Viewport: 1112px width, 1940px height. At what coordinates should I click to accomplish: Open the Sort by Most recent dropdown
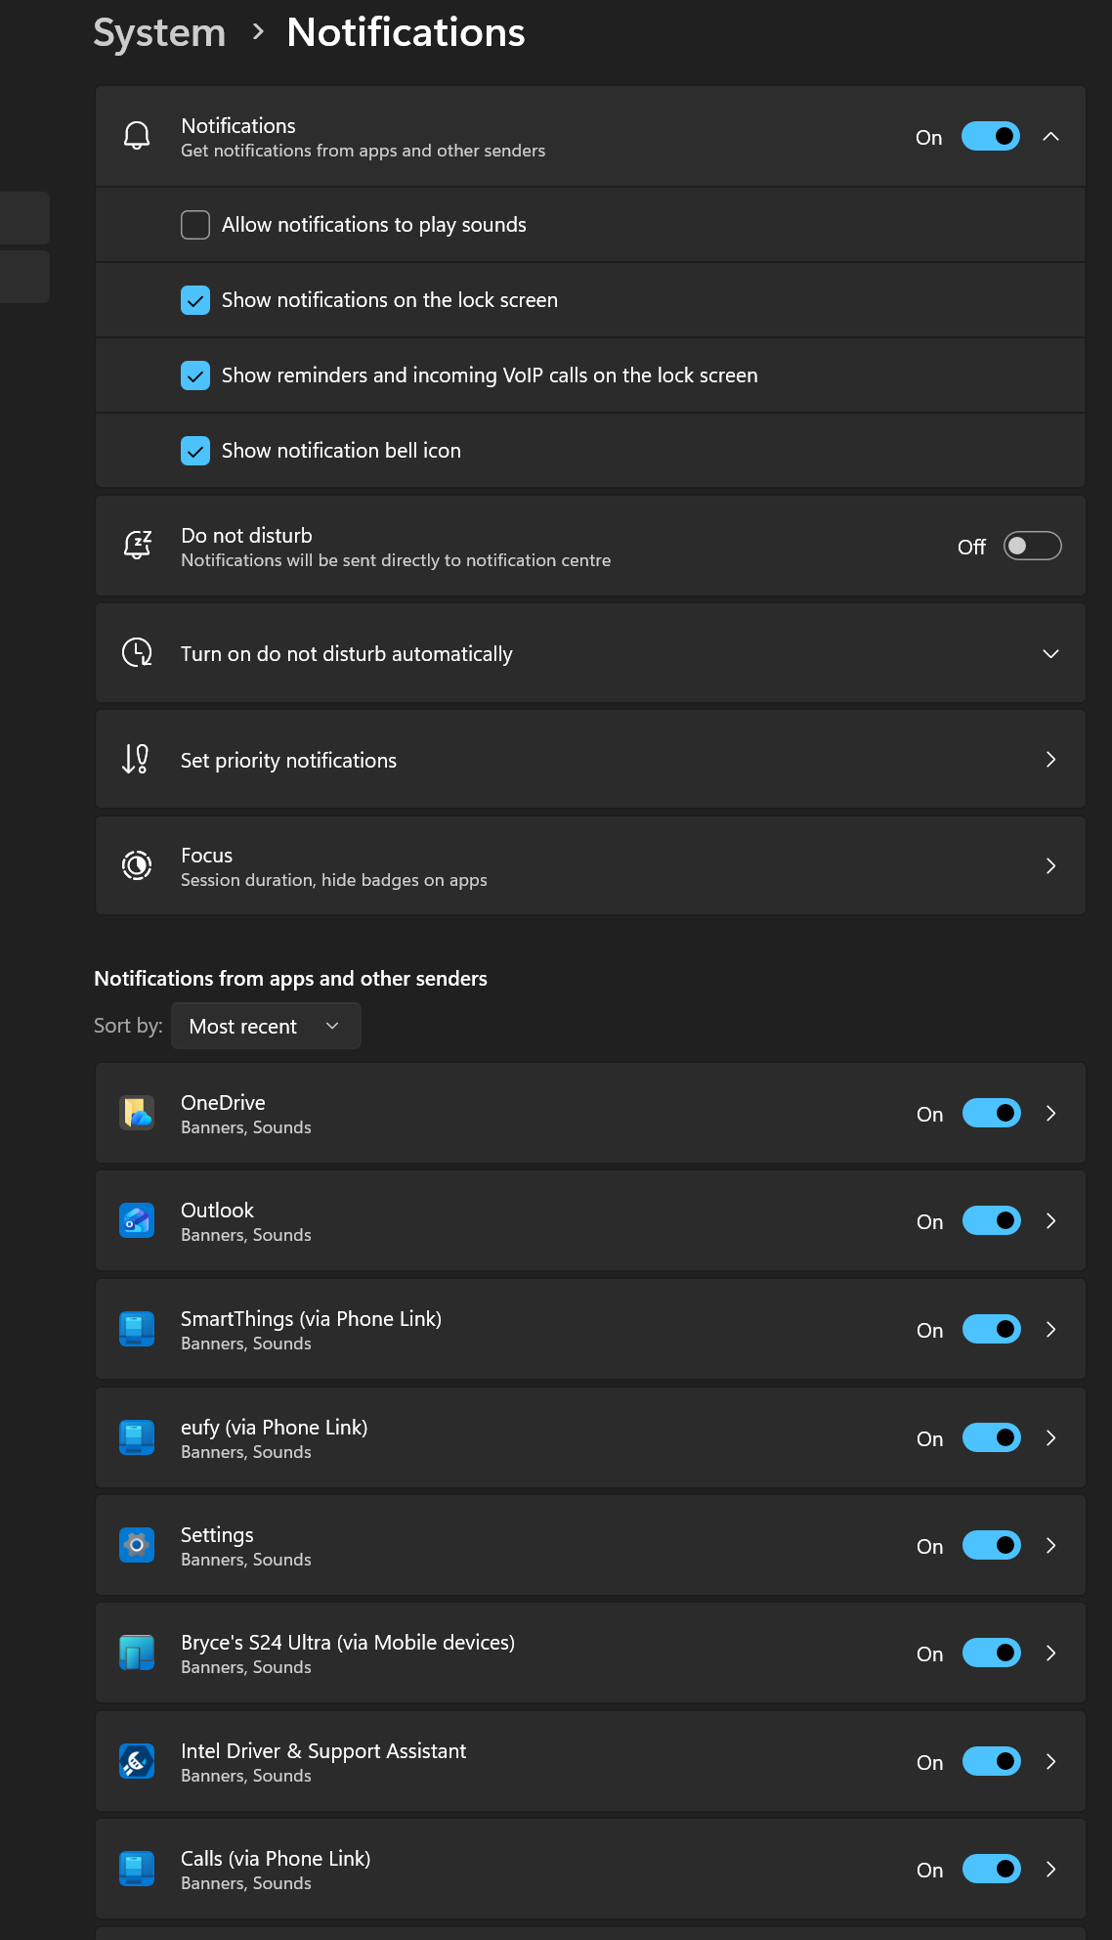(266, 1026)
